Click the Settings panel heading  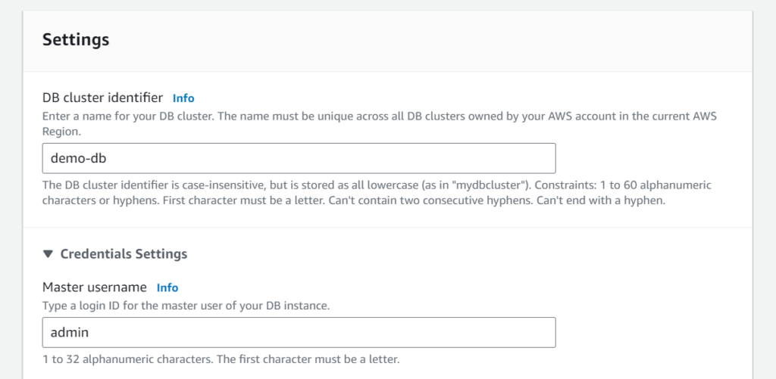[76, 39]
